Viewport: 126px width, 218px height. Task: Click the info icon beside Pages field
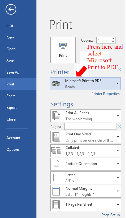[x=119, y=126]
